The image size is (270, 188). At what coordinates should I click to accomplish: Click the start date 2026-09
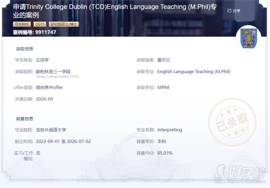(45, 99)
